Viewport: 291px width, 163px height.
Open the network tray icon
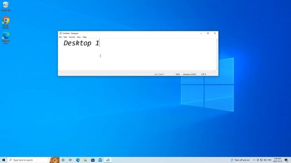(x=261, y=160)
